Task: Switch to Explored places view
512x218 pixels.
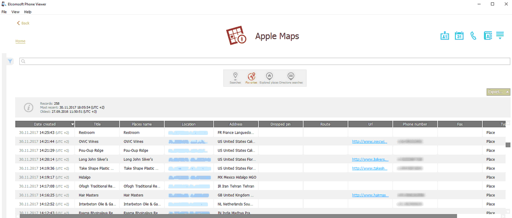Action: pos(269,78)
